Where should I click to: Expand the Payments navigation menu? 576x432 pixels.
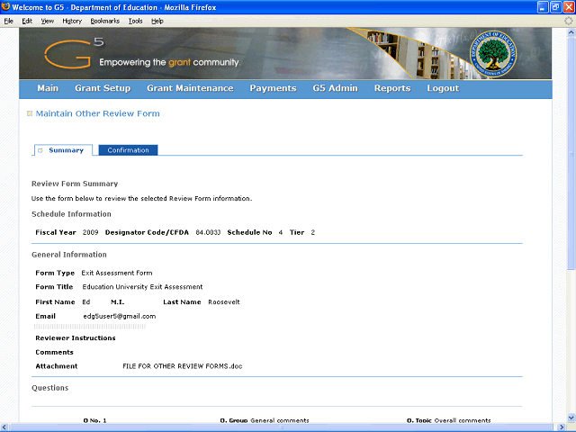(x=273, y=88)
